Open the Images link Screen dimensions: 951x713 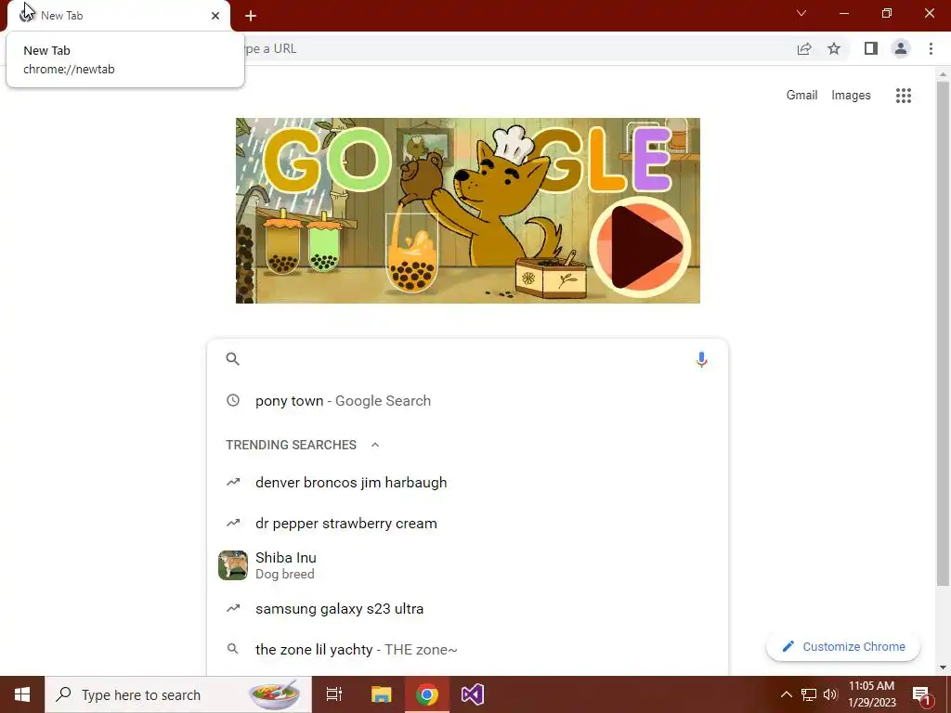coord(851,96)
